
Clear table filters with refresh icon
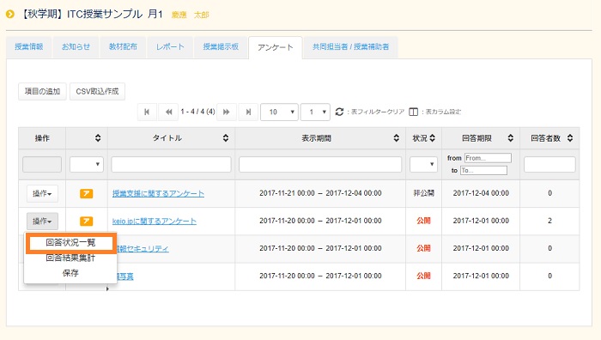coord(339,112)
